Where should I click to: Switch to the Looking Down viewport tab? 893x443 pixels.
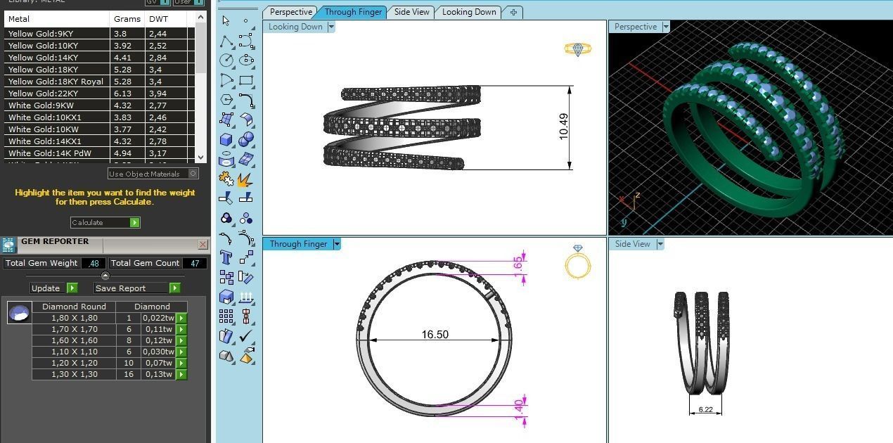[469, 12]
